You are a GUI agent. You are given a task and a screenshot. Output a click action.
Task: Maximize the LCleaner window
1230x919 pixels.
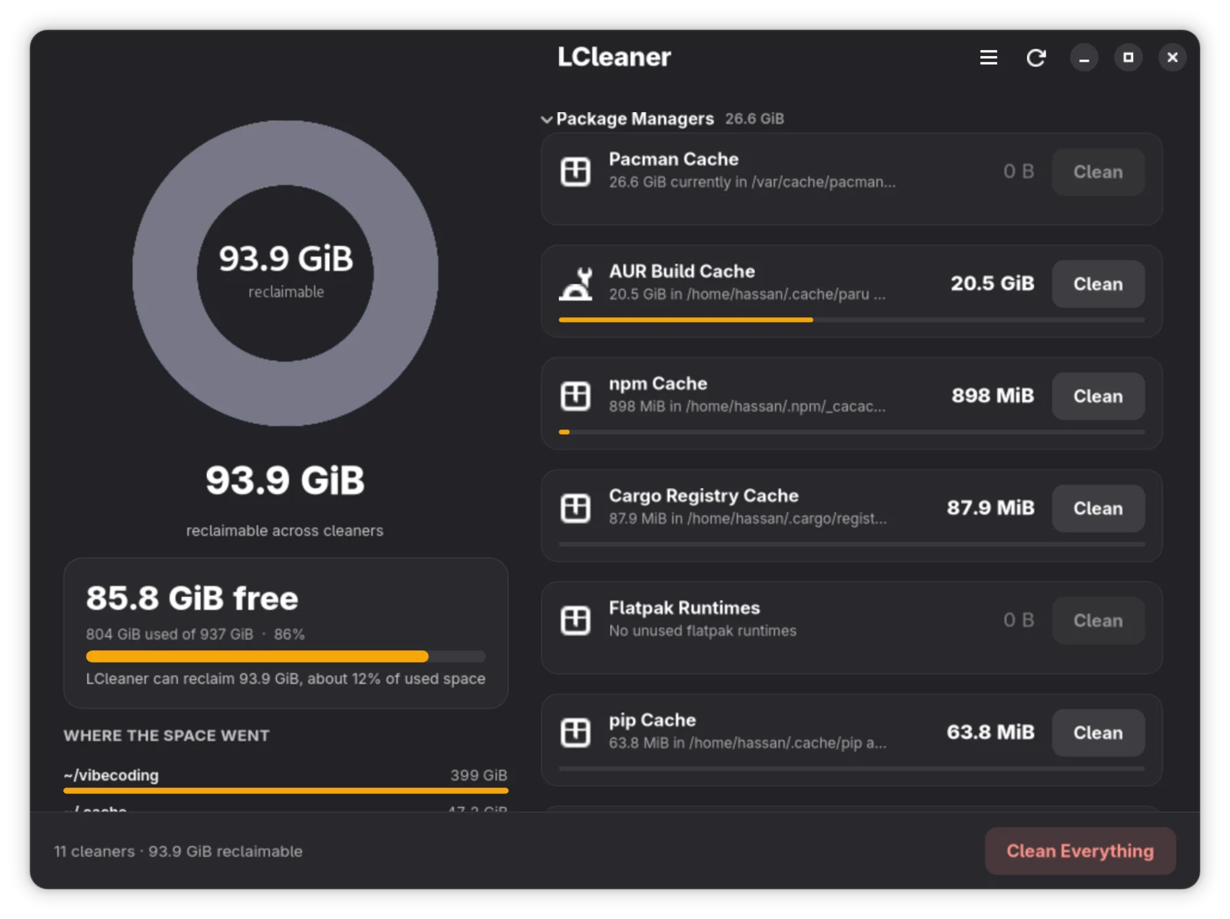coord(1128,58)
